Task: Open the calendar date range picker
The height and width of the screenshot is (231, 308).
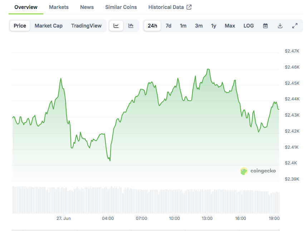Action: [265, 26]
